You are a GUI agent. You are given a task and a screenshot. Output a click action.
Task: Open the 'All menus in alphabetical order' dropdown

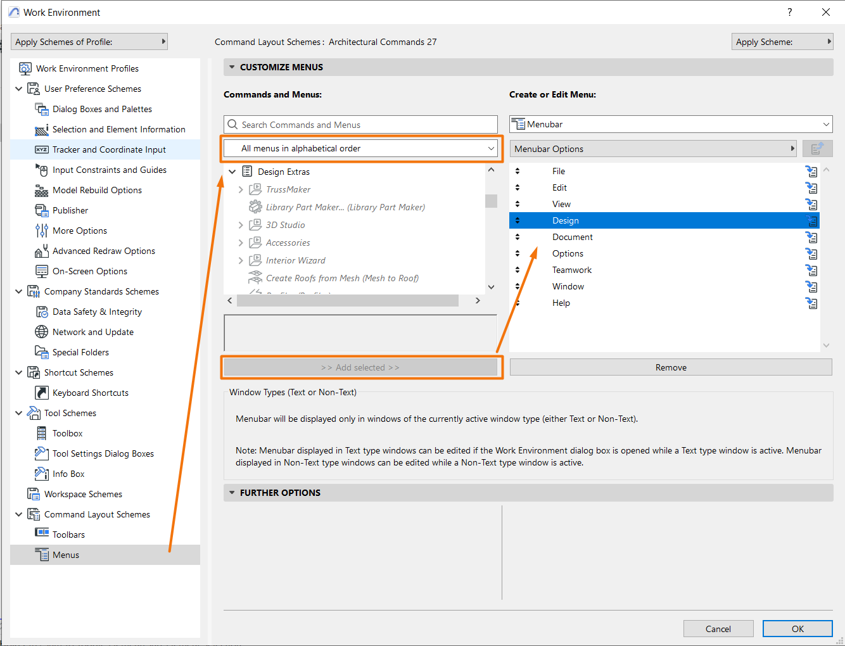[x=491, y=148]
